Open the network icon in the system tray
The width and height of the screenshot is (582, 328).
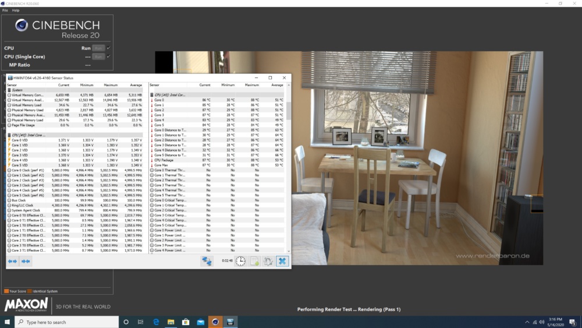[x=534, y=322]
